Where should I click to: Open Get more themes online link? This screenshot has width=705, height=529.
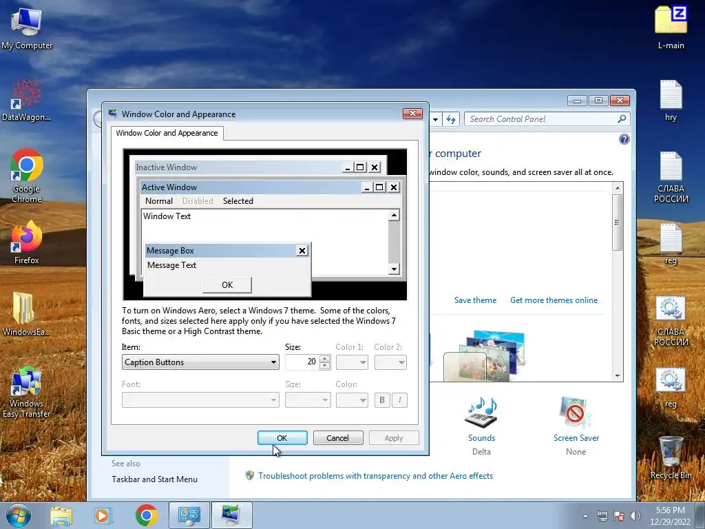coord(554,300)
